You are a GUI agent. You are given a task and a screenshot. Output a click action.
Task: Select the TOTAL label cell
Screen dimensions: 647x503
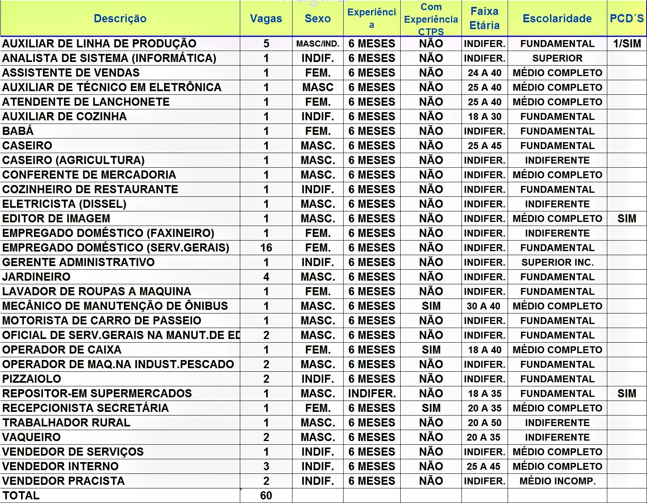(21, 496)
